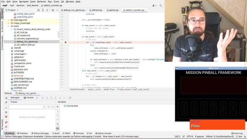Open Navigate menu
The height and width of the screenshot is (139, 247).
coord(24,2)
